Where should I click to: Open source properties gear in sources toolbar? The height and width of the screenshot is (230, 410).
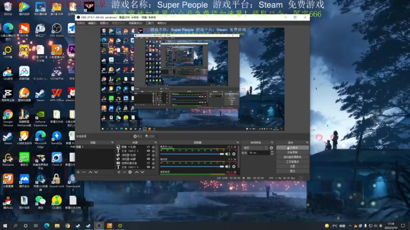coord(130,172)
